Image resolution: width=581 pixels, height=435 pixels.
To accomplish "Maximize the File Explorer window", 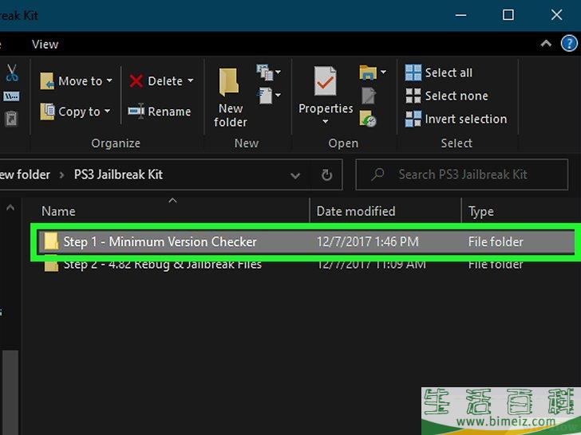I will (508, 15).
